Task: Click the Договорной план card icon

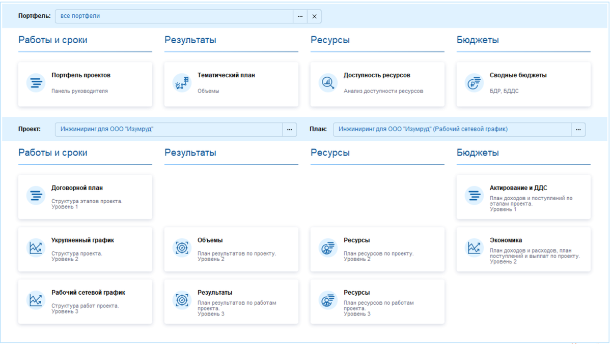Action: [x=36, y=196]
